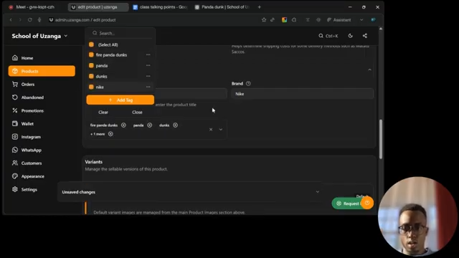Remove the panda tag chip
Image resolution: width=459 pixels, height=258 pixels.
click(x=150, y=125)
